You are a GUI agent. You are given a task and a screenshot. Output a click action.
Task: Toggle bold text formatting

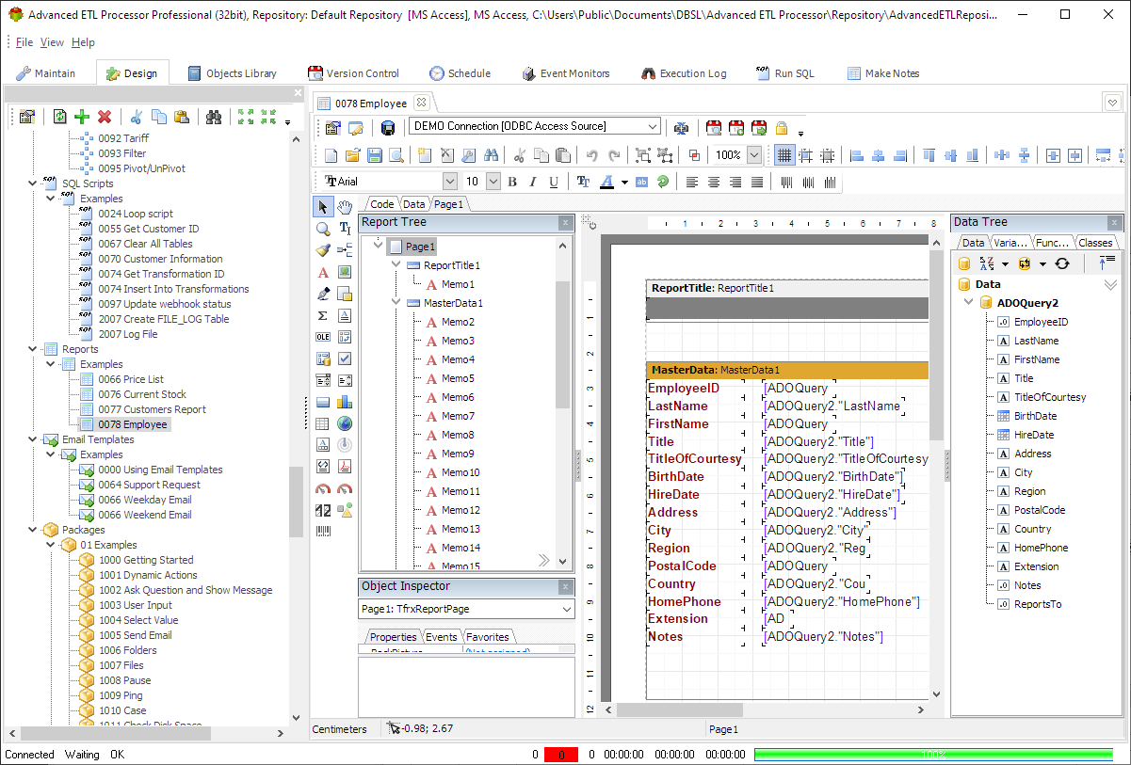(x=512, y=182)
